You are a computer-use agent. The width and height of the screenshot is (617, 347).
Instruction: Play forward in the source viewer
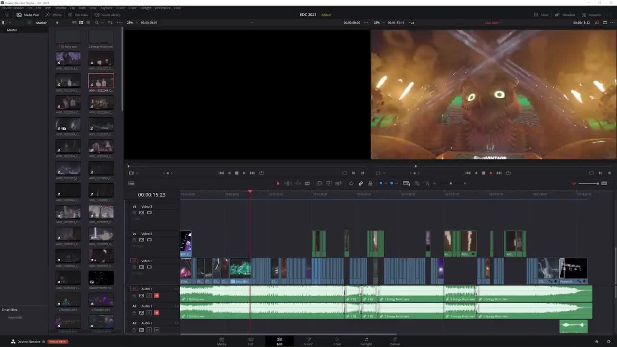(244, 173)
